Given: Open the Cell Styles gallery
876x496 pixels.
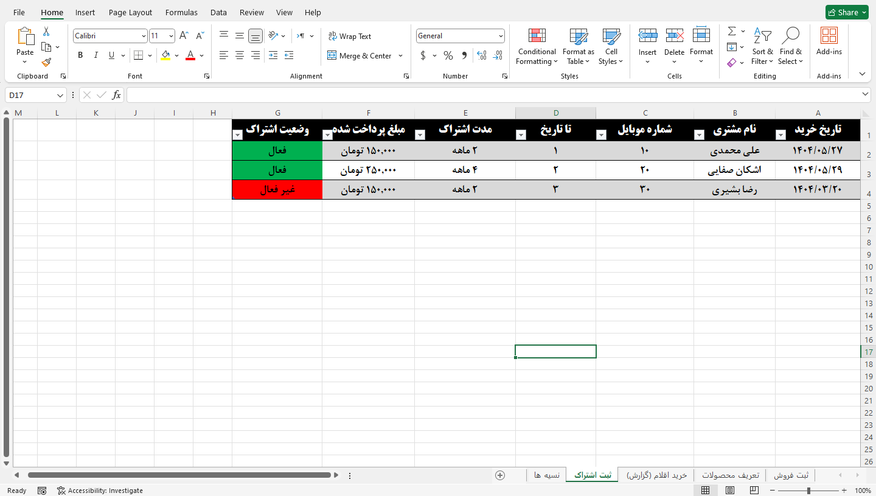Looking at the screenshot, I should pyautogui.click(x=611, y=46).
